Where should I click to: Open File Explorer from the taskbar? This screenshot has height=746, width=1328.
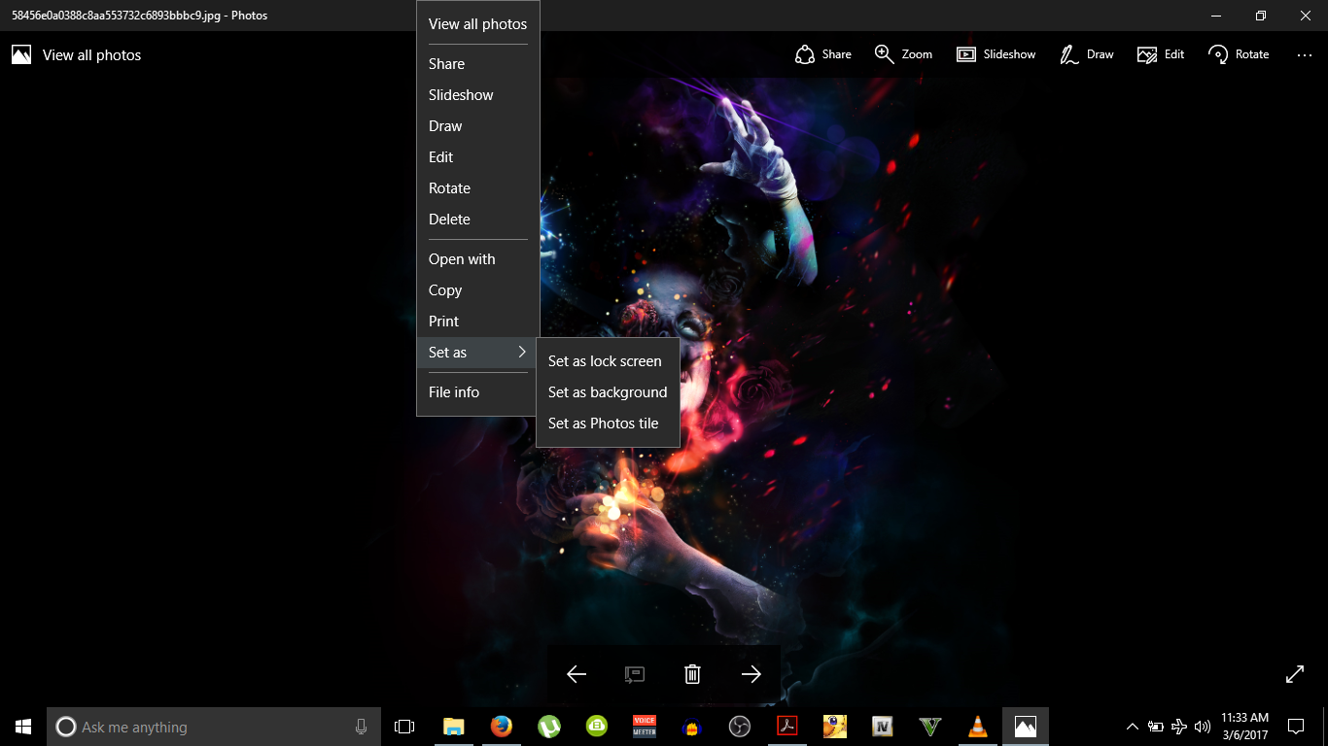click(x=453, y=727)
